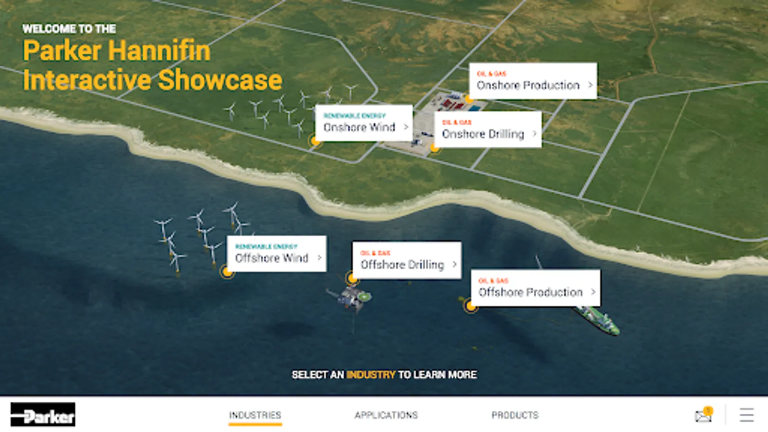Open the mail inbox icon
Image resolution: width=768 pixels, height=432 pixels.
click(703, 415)
